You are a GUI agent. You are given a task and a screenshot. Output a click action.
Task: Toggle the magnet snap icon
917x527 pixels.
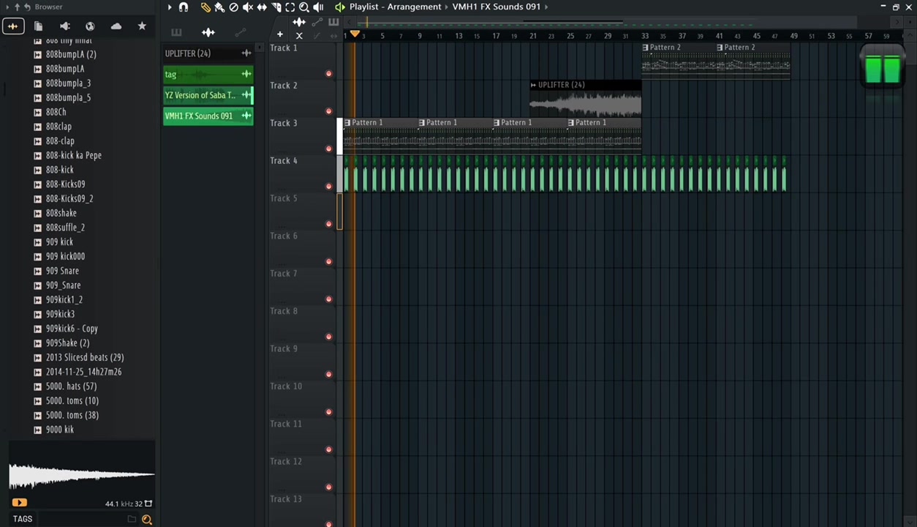click(x=184, y=7)
